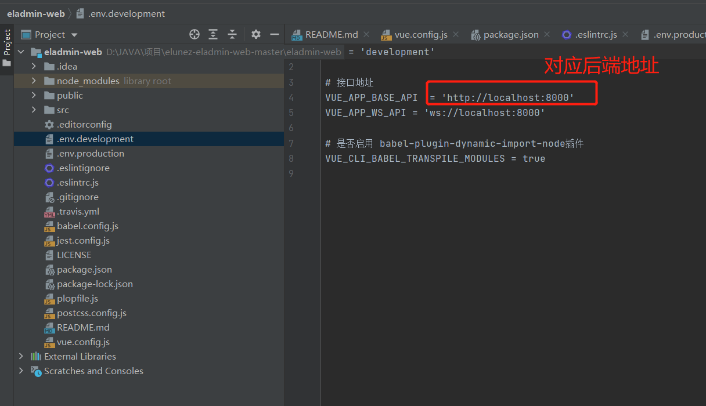Viewport: 706px width, 406px height.
Task: Click the Expand All icon in Project panel
Action: click(213, 34)
